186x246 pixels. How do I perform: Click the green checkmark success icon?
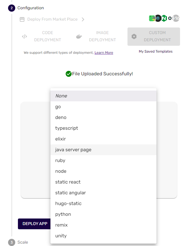pyautogui.click(x=68, y=74)
